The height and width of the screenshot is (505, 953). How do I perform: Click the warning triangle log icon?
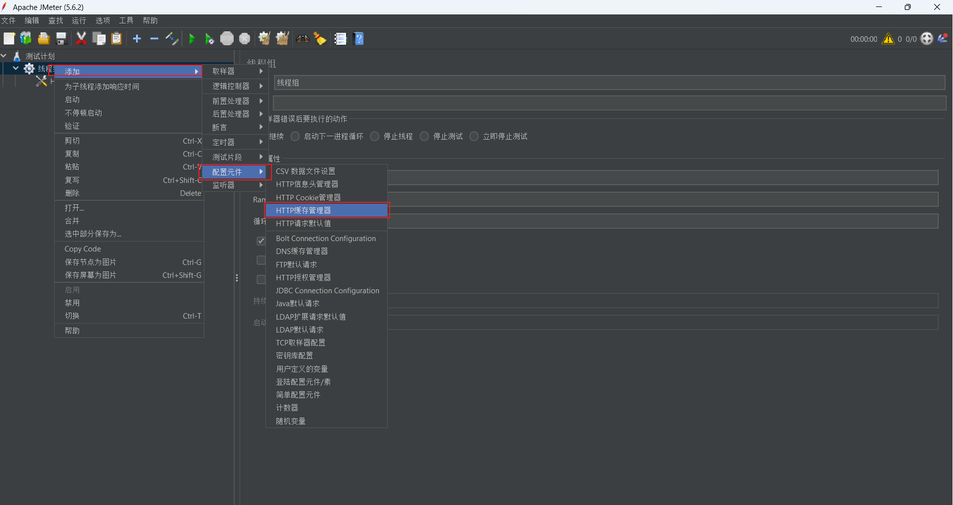tap(888, 38)
